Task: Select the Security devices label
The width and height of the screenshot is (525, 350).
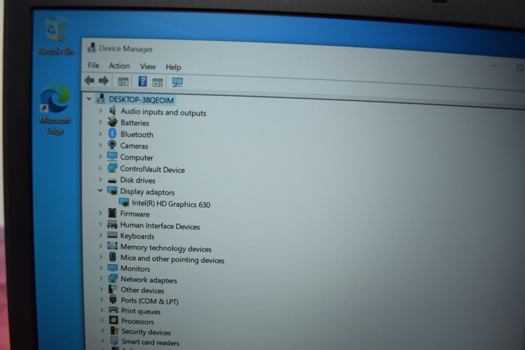Action: point(146,332)
